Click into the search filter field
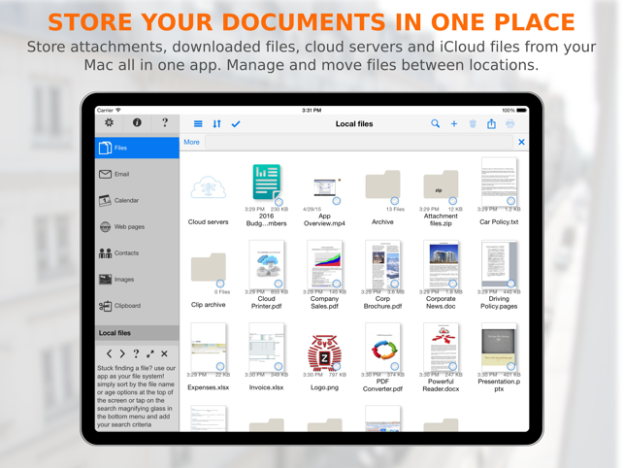The width and height of the screenshot is (624, 468). coord(359,142)
